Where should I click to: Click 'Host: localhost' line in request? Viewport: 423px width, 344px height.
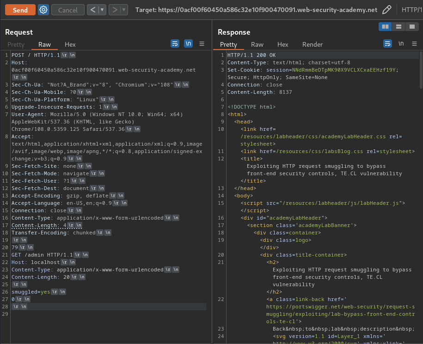(36, 262)
